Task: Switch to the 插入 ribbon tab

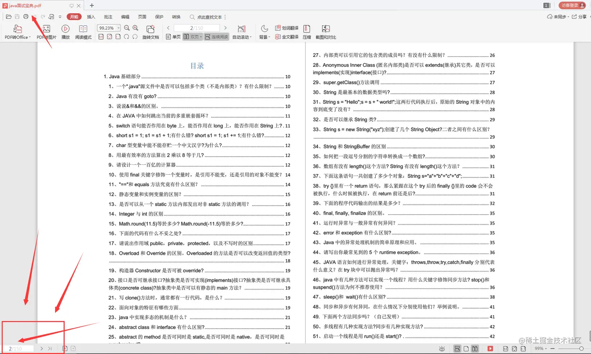Action: (x=91, y=17)
